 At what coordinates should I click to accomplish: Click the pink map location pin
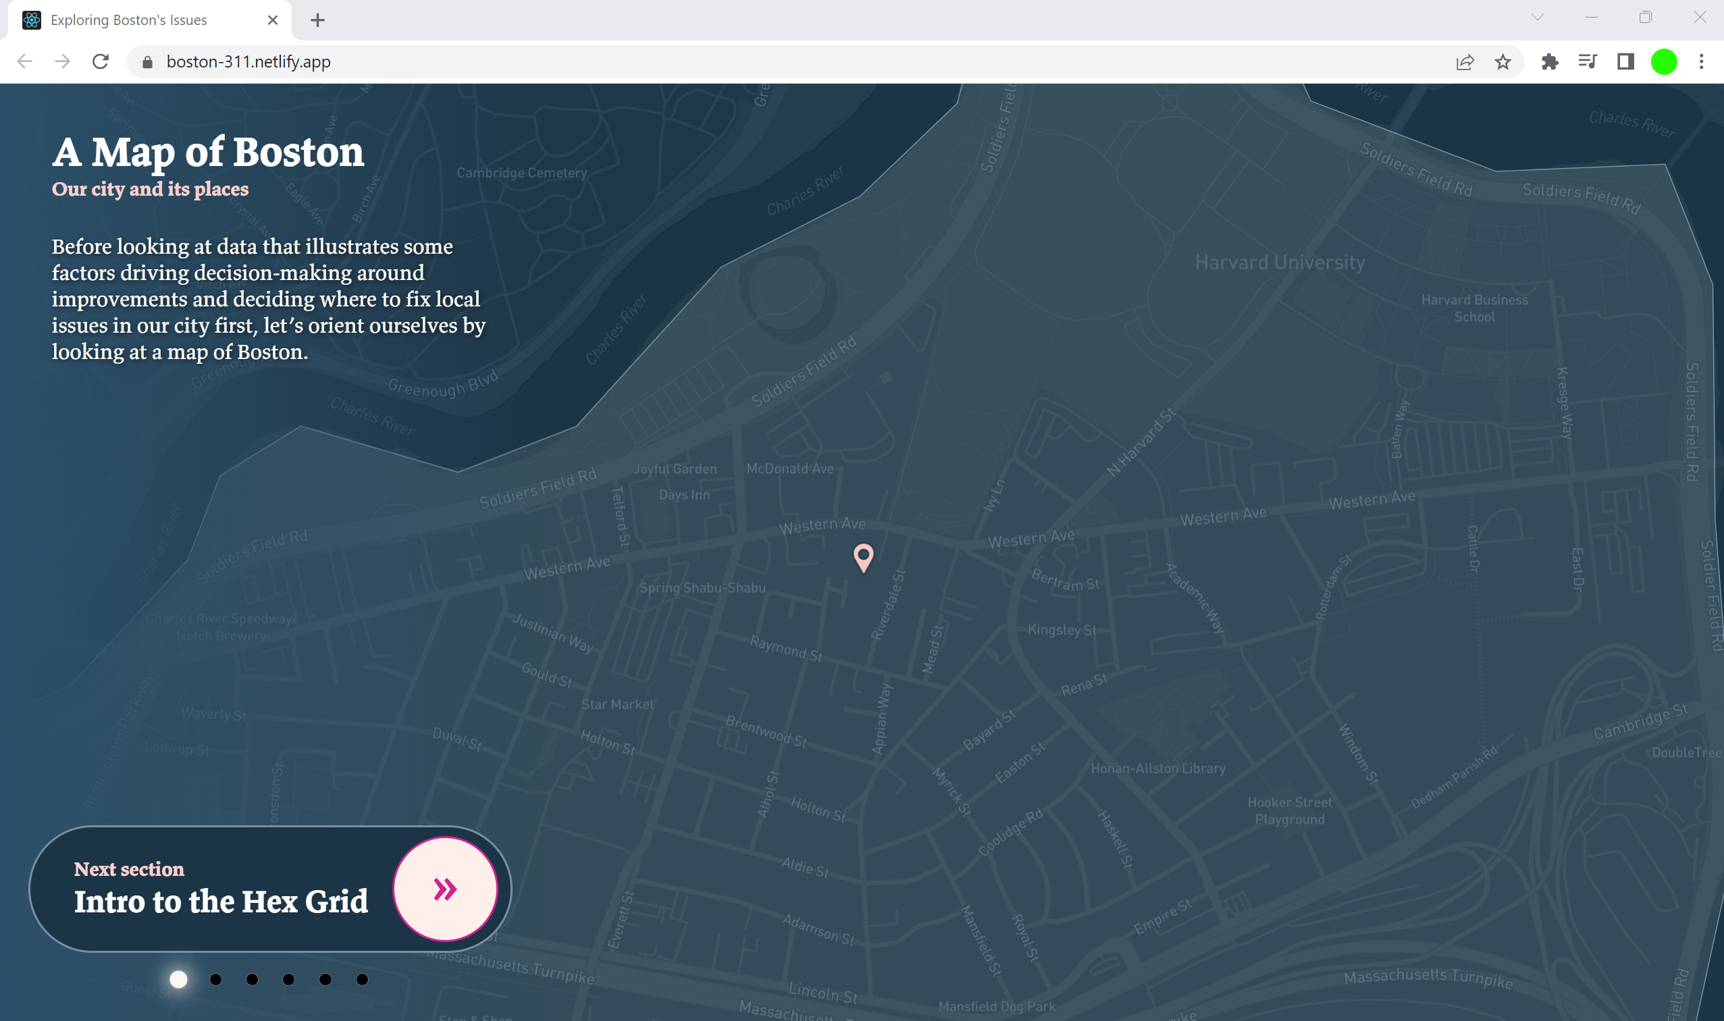(x=863, y=555)
